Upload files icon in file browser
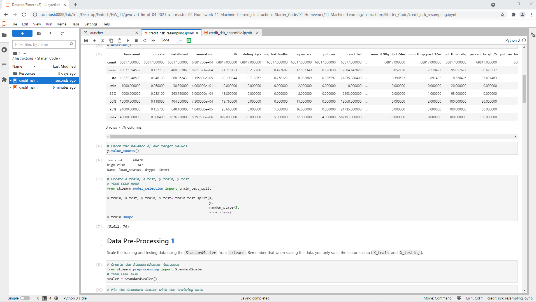This screenshot has width=536, height=302. [x=50, y=34]
